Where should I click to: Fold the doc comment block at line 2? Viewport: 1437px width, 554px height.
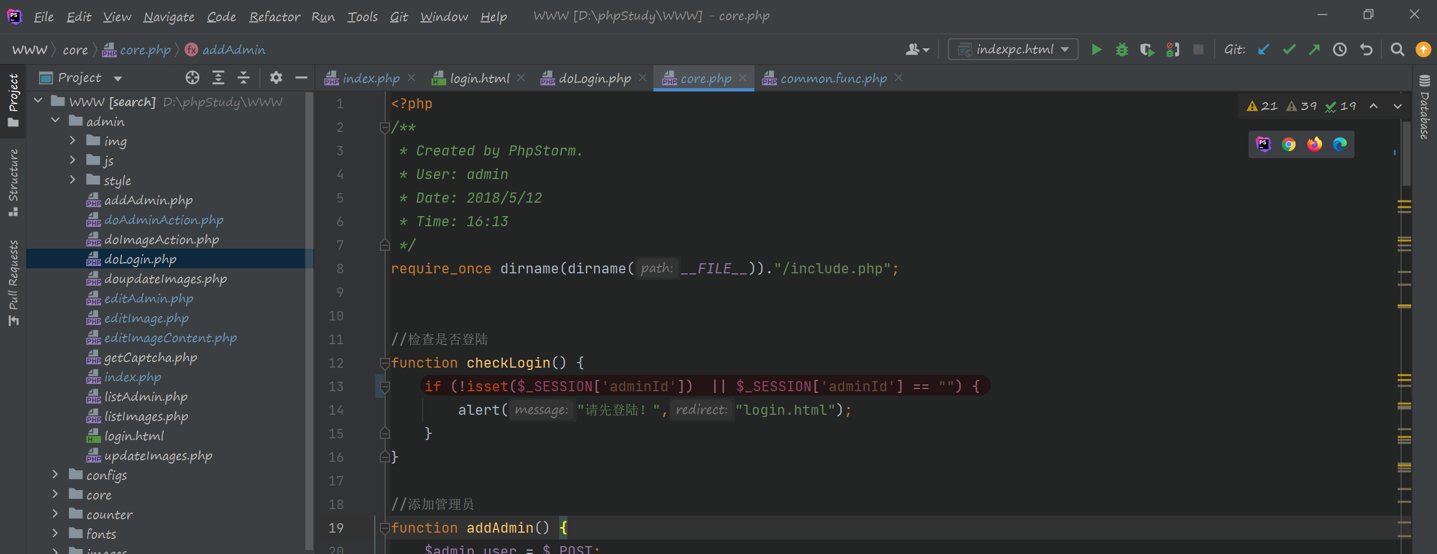pyautogui.click(x=385, y=127)
